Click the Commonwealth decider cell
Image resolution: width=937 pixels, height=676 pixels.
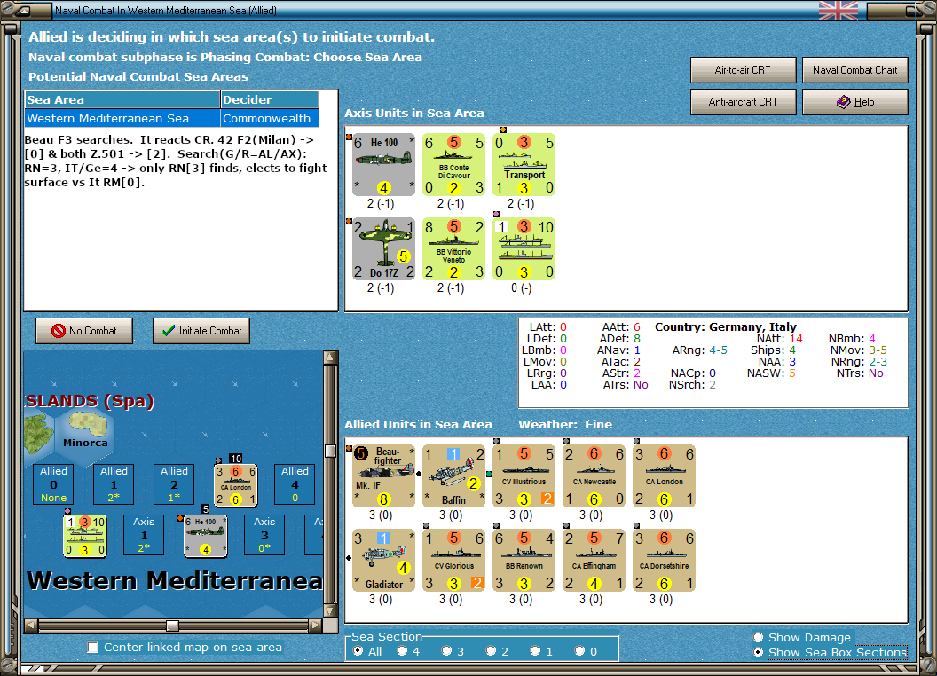270,118
